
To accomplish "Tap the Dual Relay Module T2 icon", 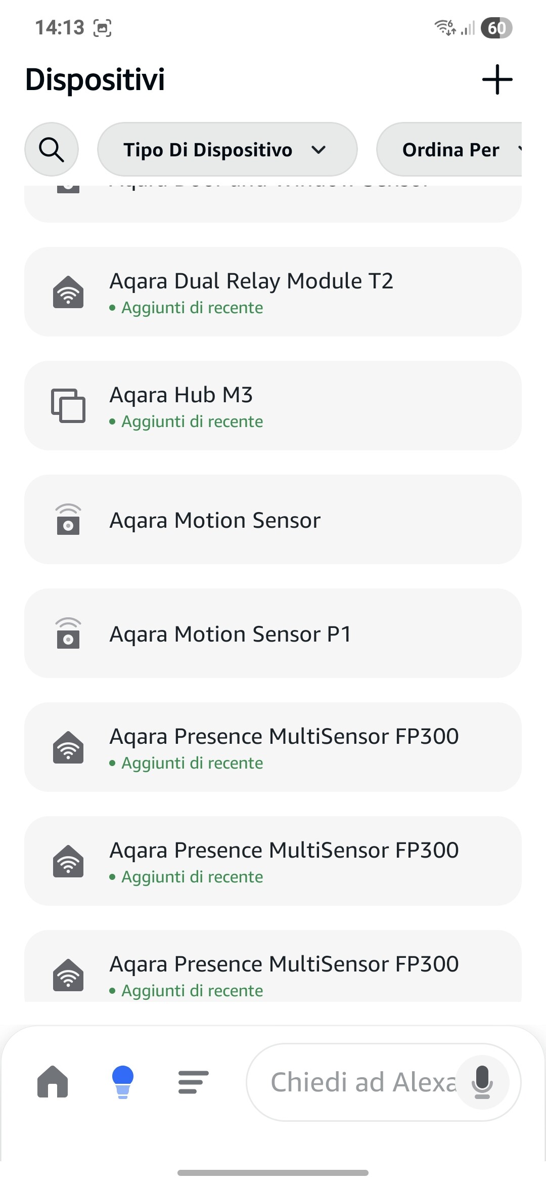I will point(68,292).
